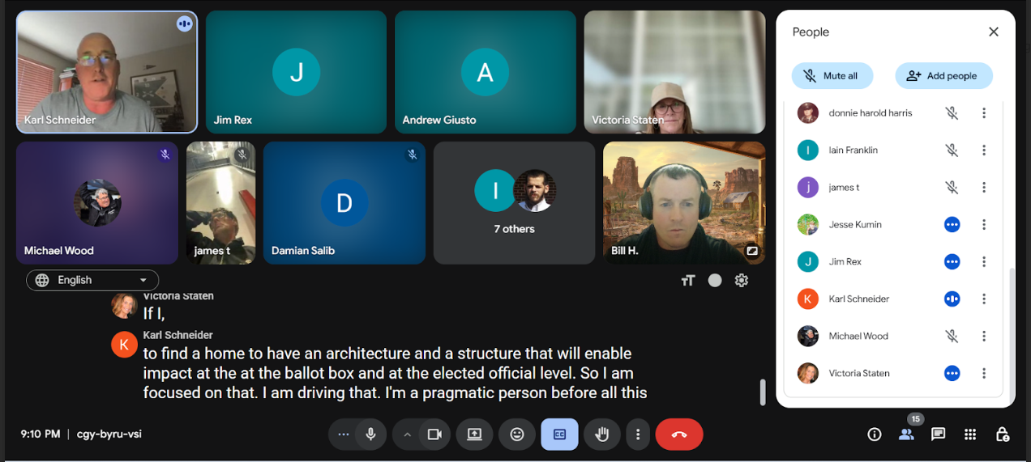Click speaking indicator for Karl Schneider in list
This screenshot has width=1031, height=462.
[952, 299]
